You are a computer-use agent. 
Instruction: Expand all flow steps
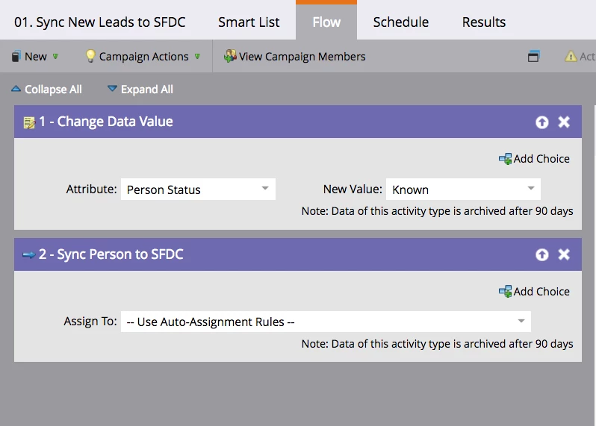[140, 90]
